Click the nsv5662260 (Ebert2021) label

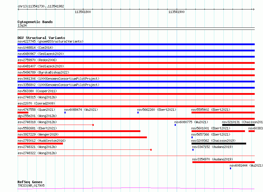tap(157, 110)
